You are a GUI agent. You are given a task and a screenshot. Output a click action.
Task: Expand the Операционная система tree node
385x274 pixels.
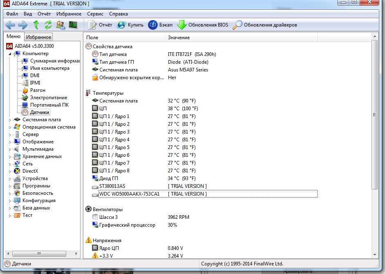click(x=10, y=127)
